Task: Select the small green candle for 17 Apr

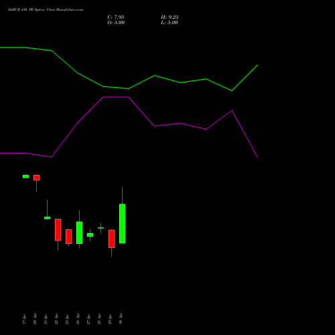Action: tap(26, 176)
